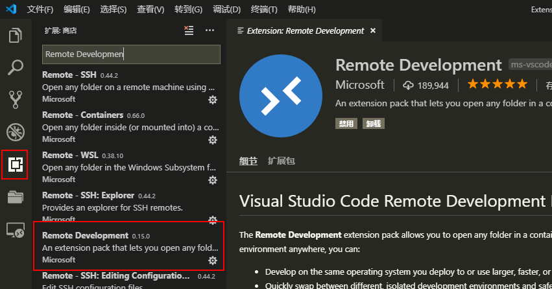
Task: Open the Extensions view icon
Action: [15, 165]
